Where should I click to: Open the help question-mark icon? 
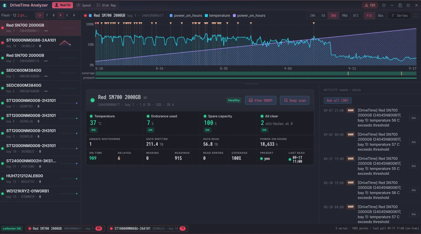click(x=384, y=5)
